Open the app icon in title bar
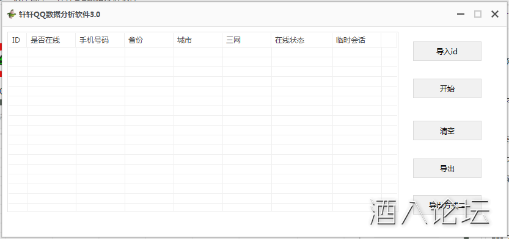 tap(12, 14)
